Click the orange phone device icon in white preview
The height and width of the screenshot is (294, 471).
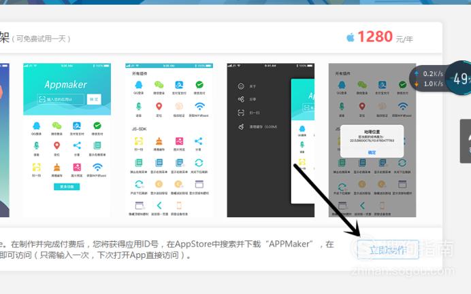click(x=179, y=205)
